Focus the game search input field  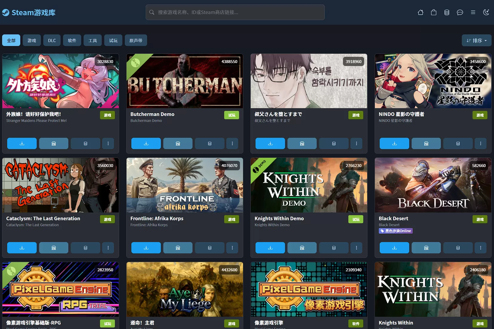pyautogui.click(x=235, y=12)
